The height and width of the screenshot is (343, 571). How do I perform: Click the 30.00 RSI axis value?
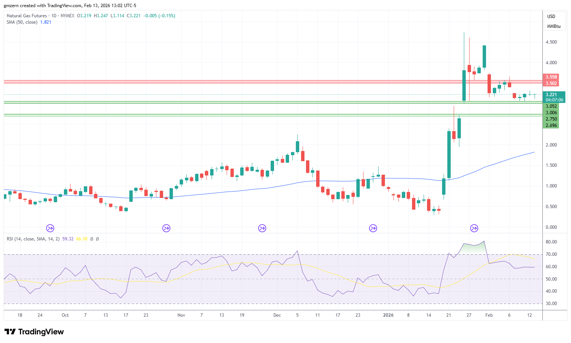(x=551, y=304)
